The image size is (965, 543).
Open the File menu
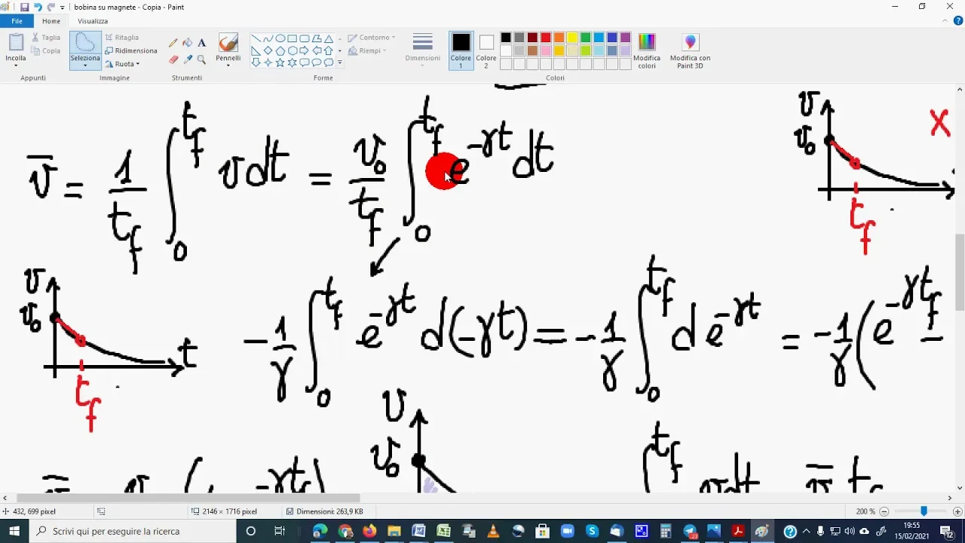click(x=17, y=21)
